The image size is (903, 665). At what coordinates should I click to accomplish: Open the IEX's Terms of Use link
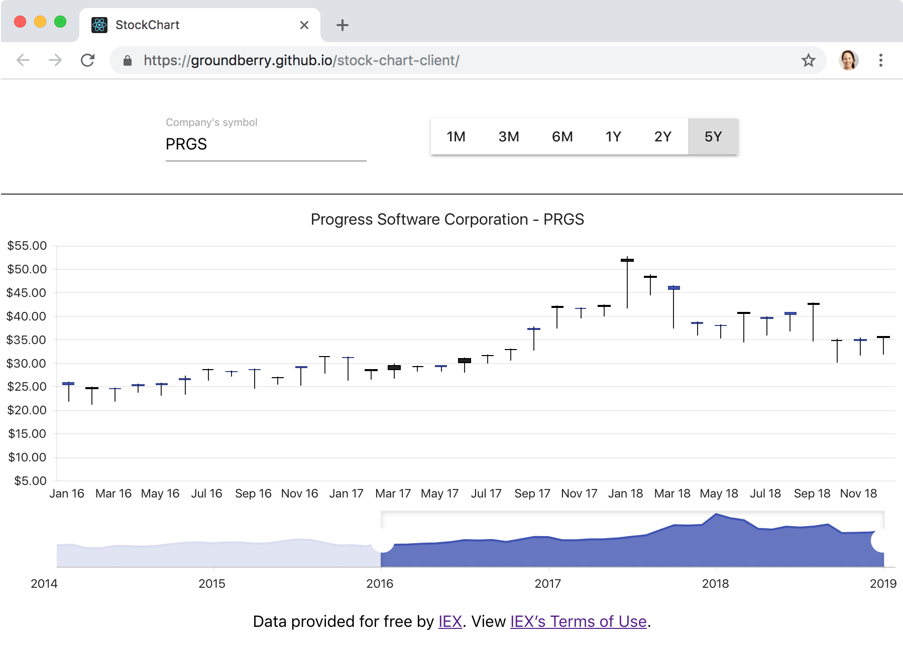point(579,621)
